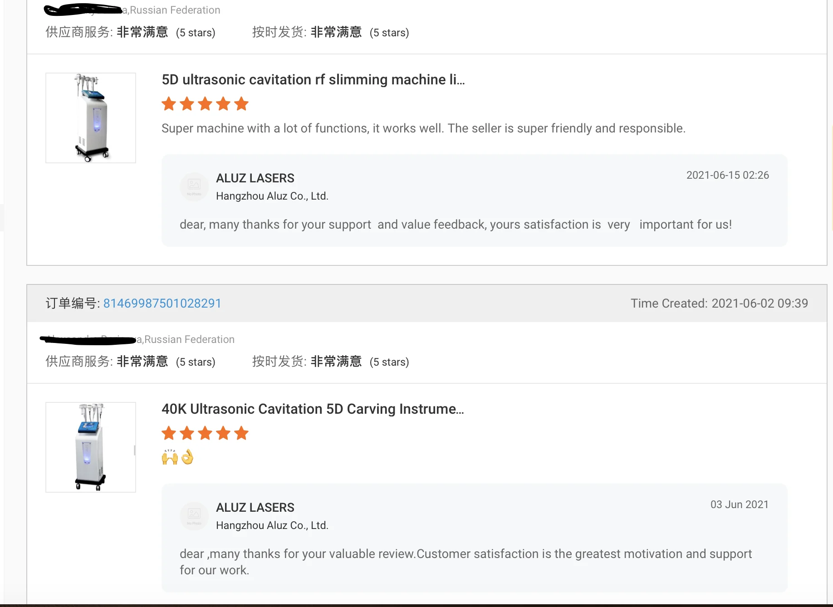This screenshot has height=607, width=833.
Task: Click Hangzhou Aluz Co., Ltd. under the first reply
Action: point(272,196)
